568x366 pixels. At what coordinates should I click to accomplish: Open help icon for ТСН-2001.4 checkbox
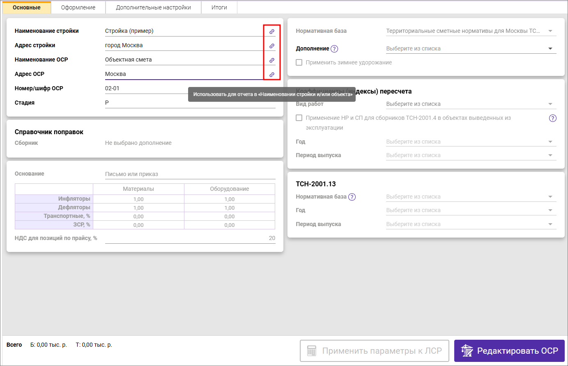(553, 118)
